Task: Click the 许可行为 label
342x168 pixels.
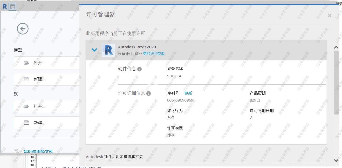Action: tap(175, 111)
